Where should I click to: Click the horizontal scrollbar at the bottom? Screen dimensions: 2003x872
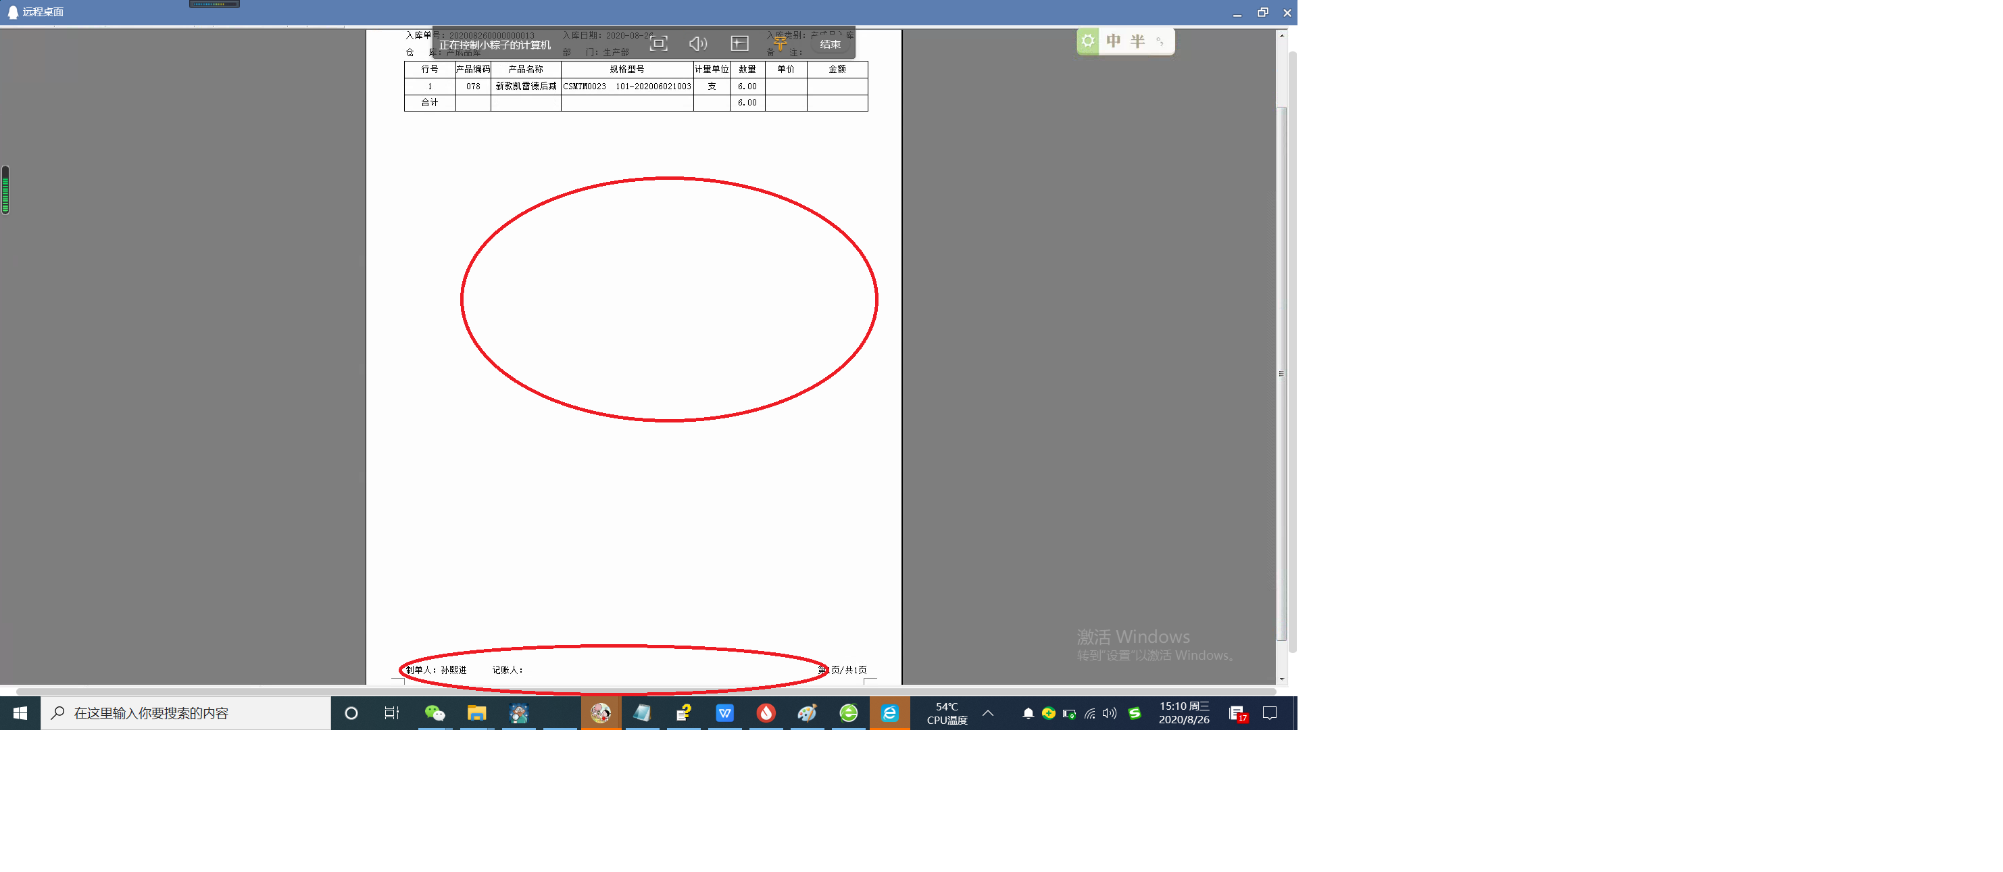645,691
